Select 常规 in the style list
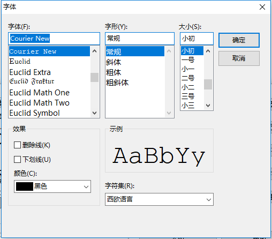Image resolution: width=272 pixels, height=239 pixels. 135,51
